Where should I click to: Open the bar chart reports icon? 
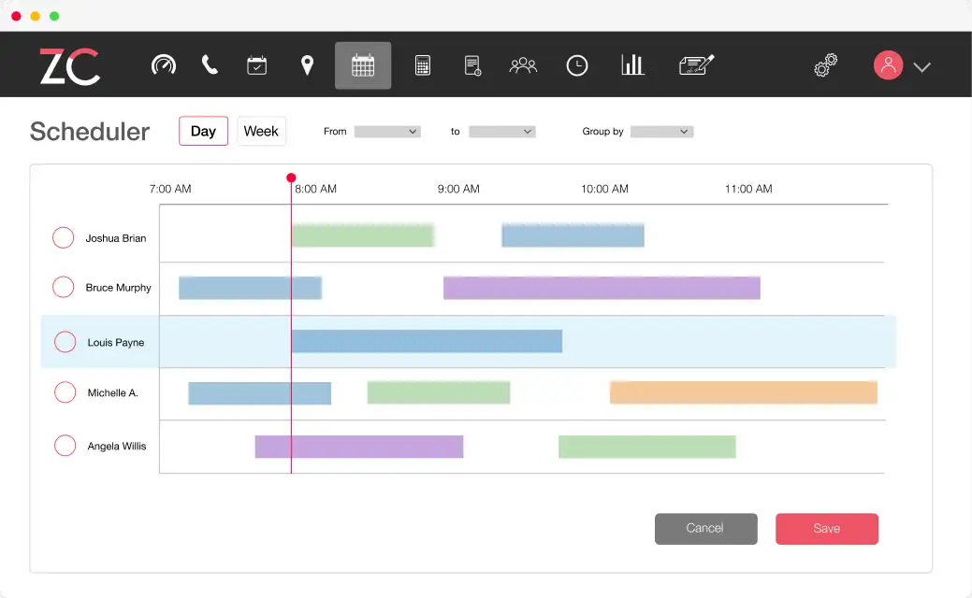(633, 64)
